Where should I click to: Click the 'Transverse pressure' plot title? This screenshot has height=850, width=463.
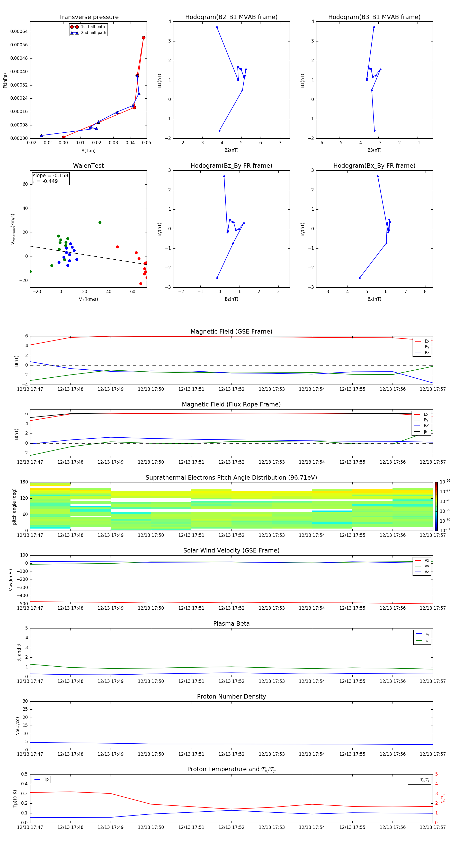pos(88,17)
